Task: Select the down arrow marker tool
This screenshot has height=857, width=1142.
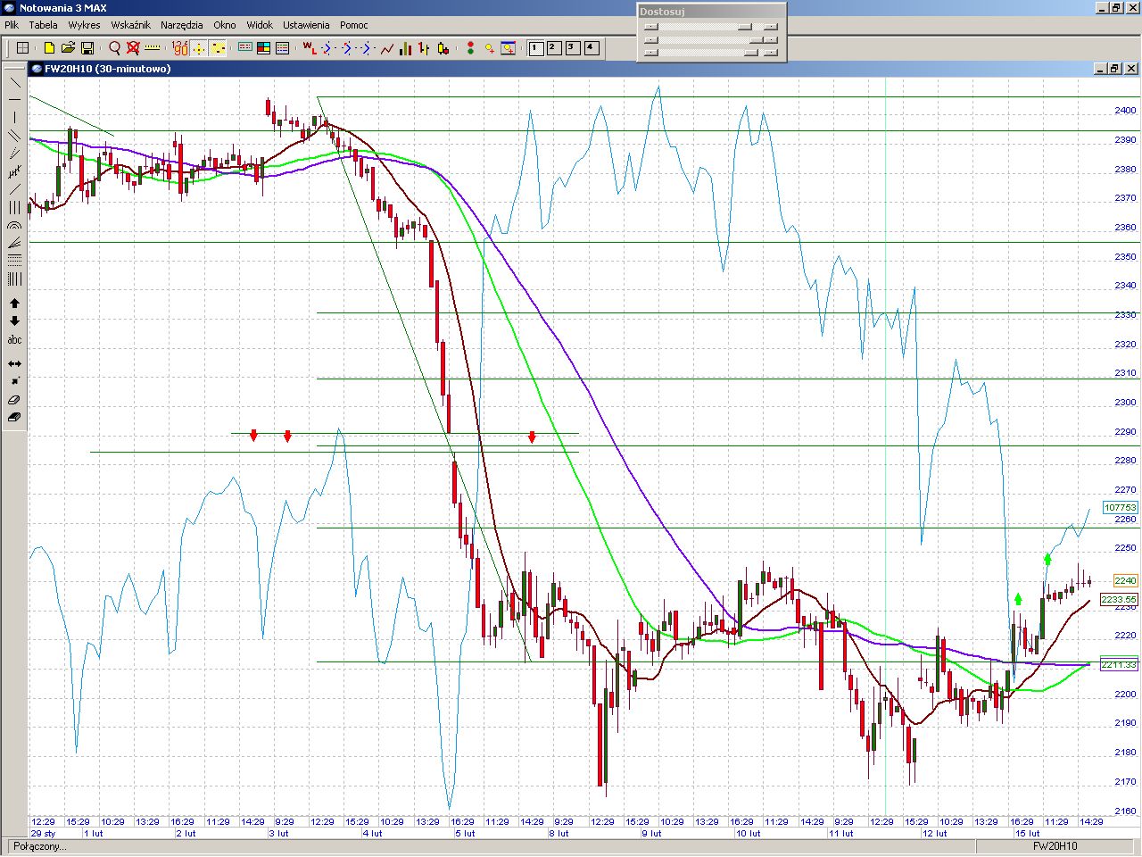Action: [x=14, y=321]
